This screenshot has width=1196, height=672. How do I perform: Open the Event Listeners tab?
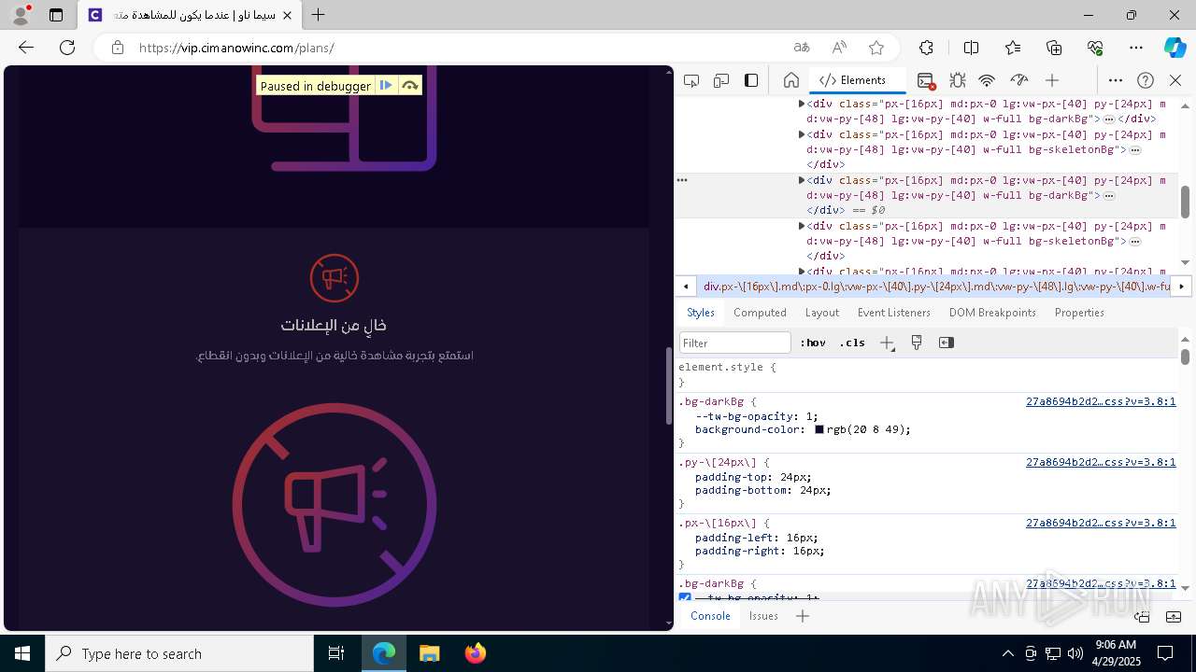pos(894,313)
